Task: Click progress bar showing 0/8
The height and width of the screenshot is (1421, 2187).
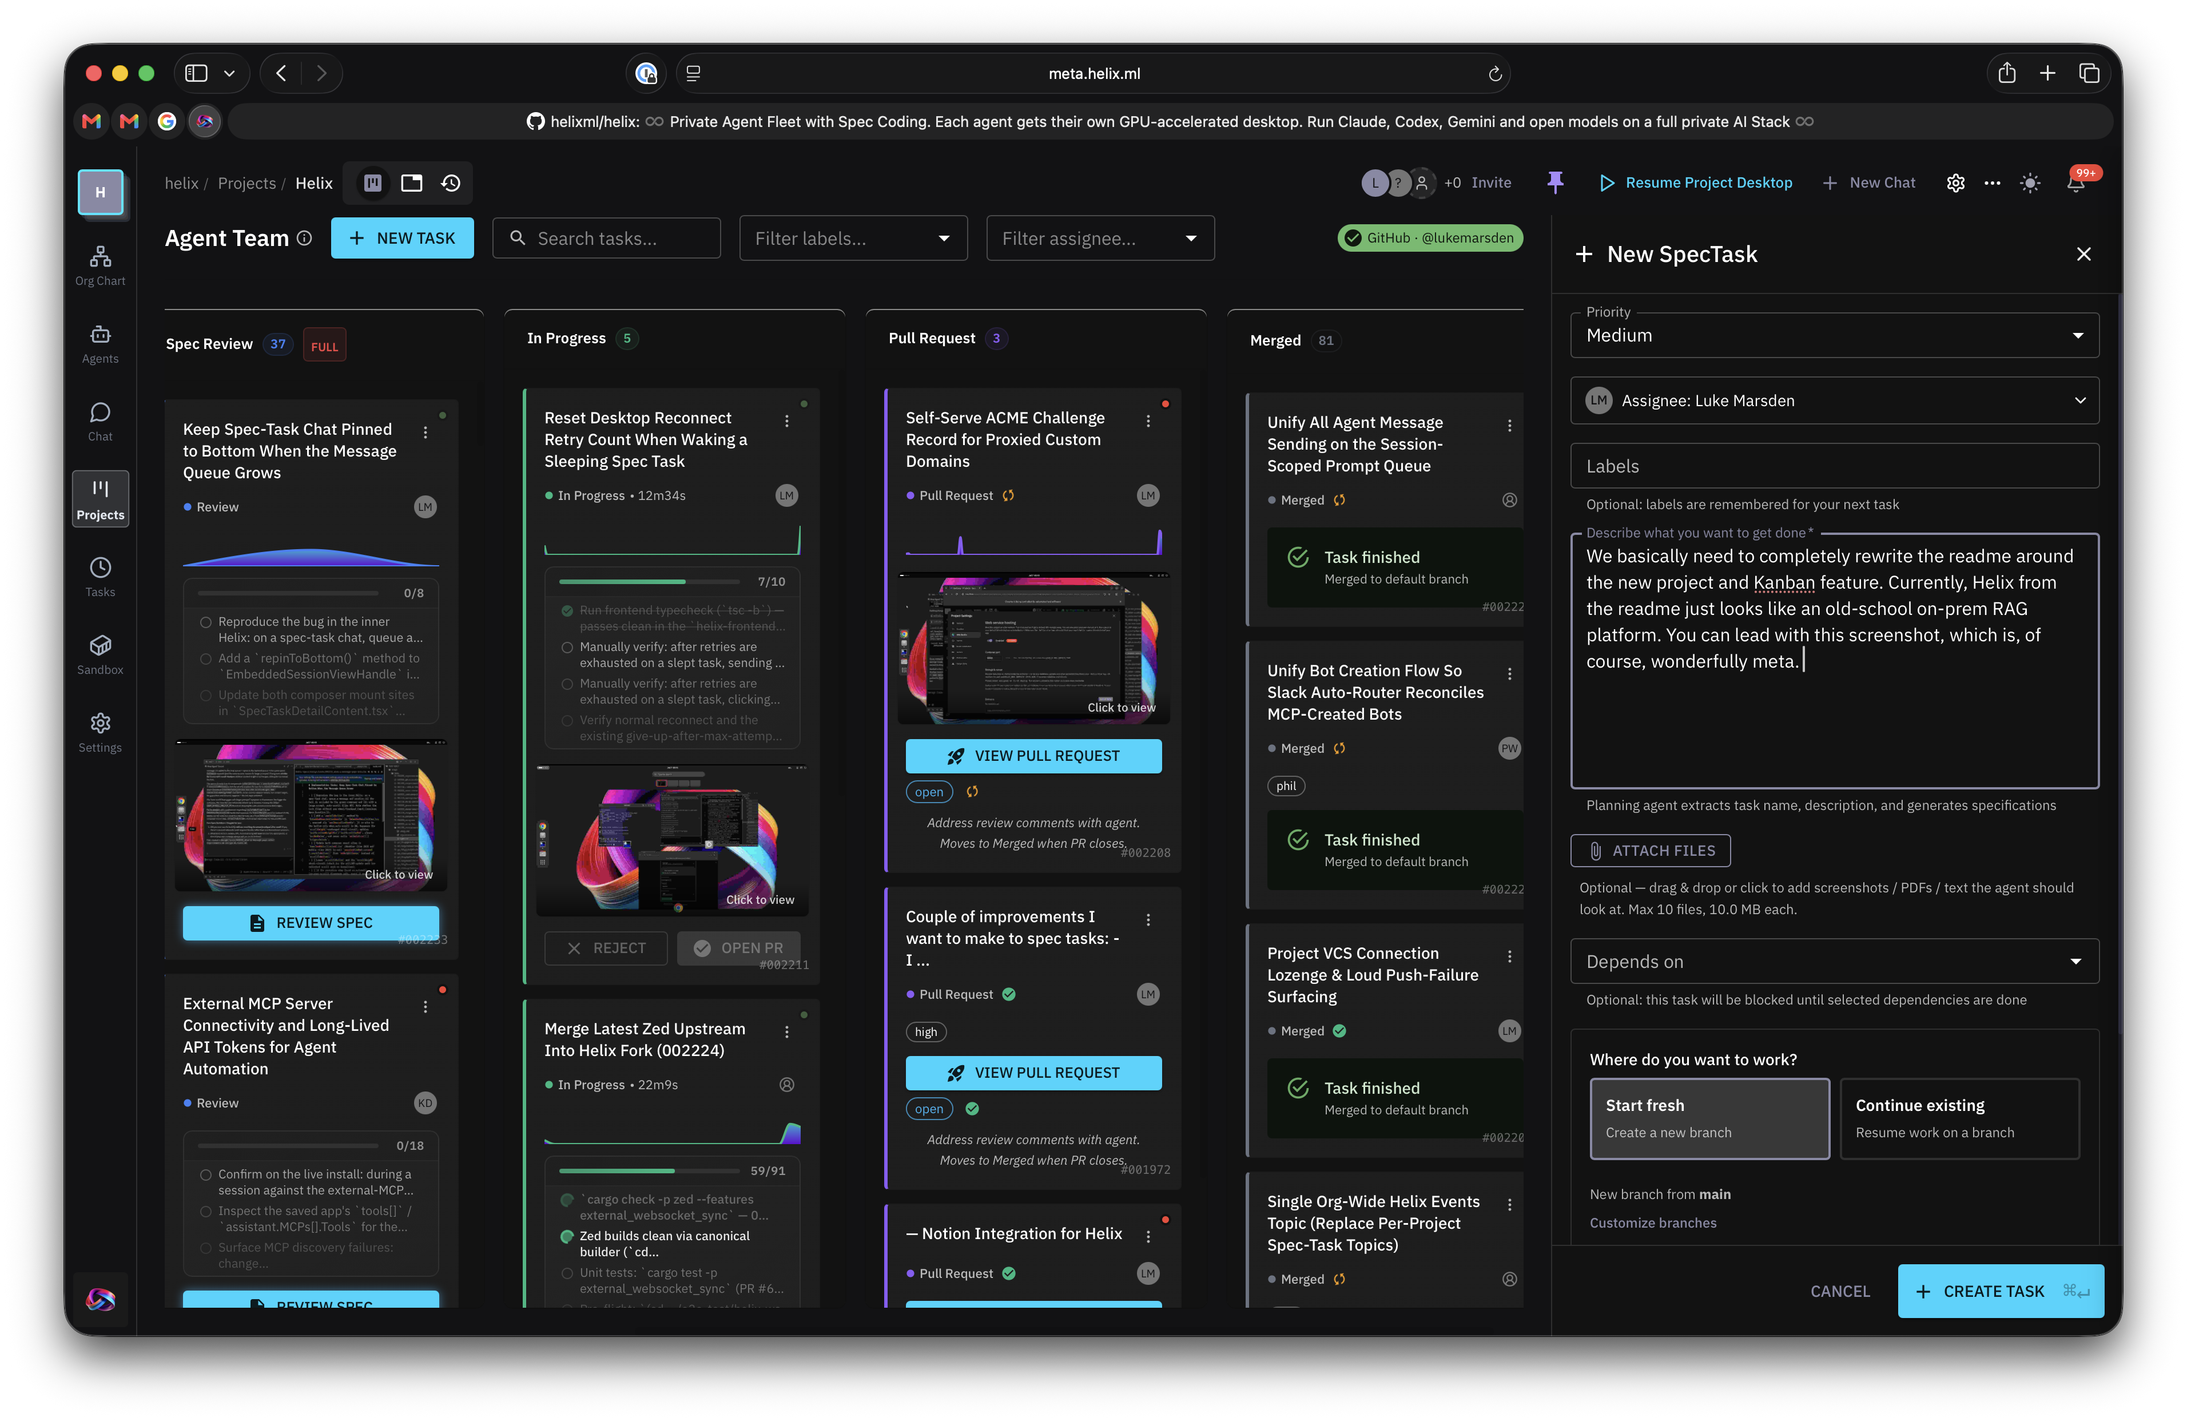Action: pyautogui.click(x=288, y=594)
